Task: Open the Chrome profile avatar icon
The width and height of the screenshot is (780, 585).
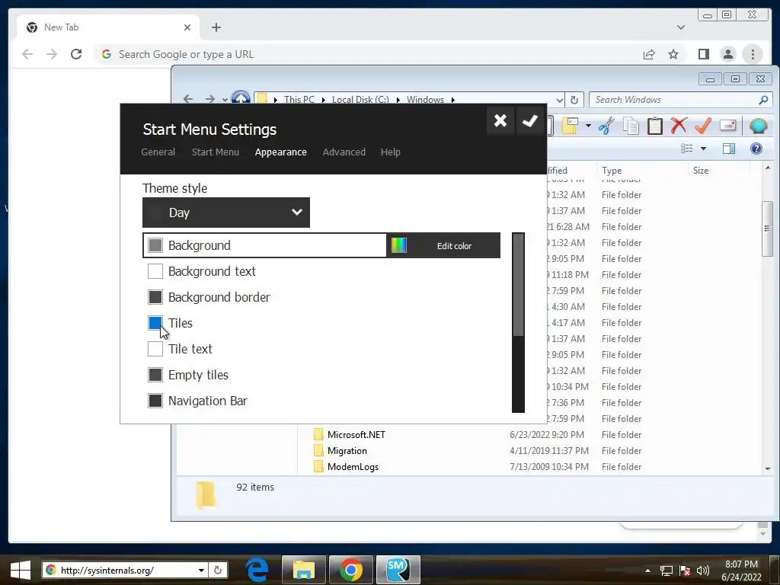Action: [727, 54]
